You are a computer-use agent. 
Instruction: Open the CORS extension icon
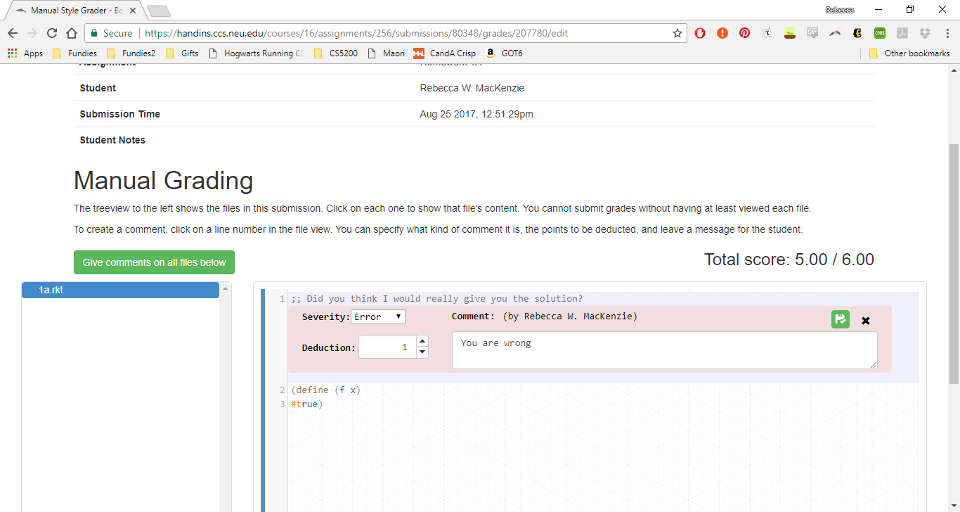point(880,33)
